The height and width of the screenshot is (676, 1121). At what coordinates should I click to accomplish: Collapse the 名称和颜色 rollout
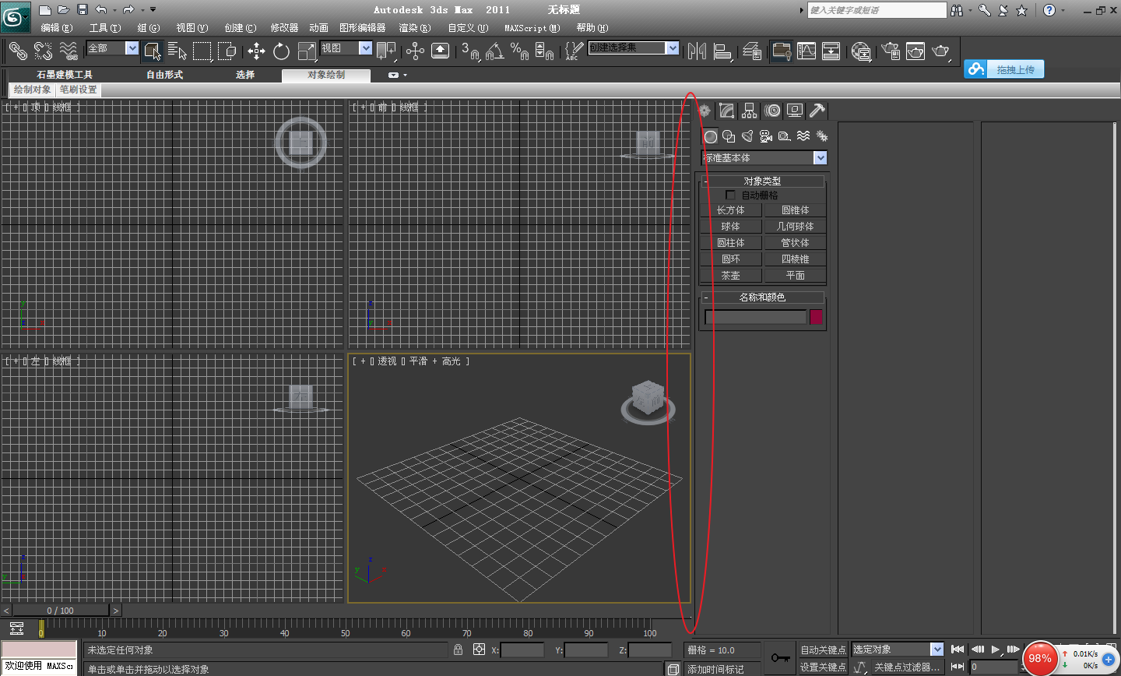coord(762,298)
